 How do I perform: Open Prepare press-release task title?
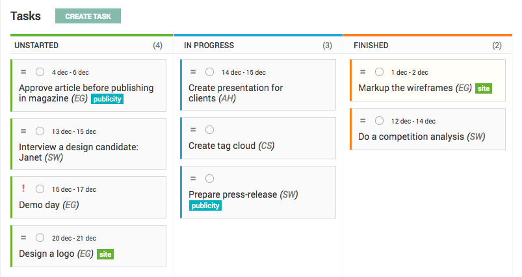point(233,194)
